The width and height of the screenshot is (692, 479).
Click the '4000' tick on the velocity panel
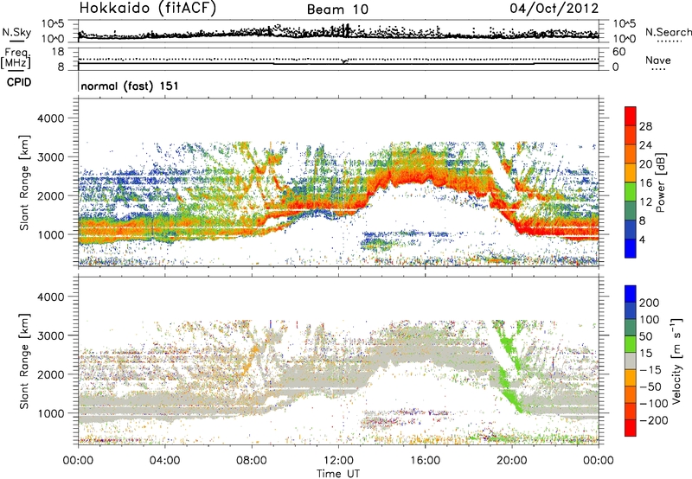point(50,297)
